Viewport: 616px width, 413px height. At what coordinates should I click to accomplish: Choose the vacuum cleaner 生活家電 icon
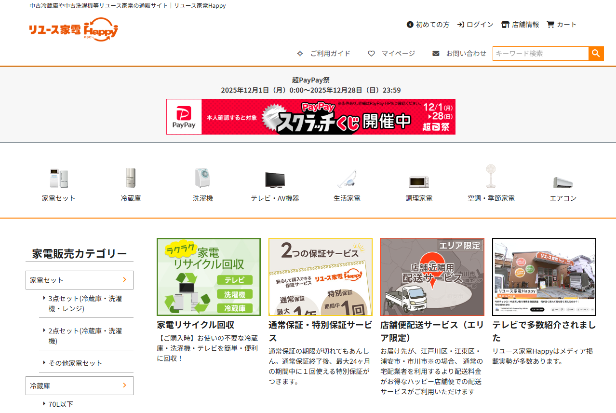pyautogui.click(x=347, y=179)
